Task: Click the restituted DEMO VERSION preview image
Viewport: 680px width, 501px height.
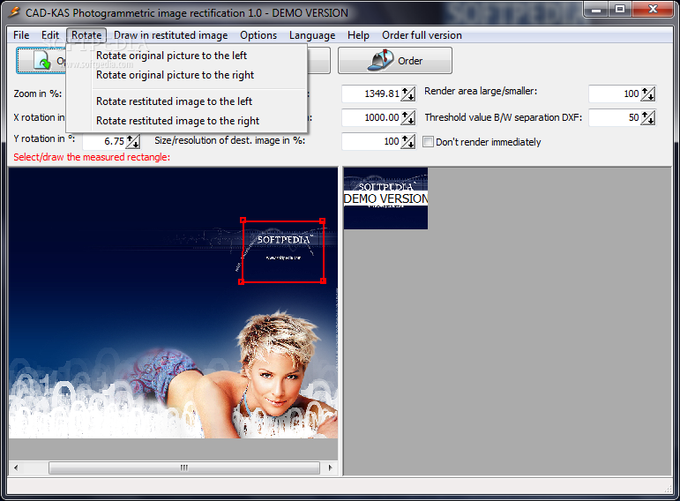Action: click(x=385, y=198)
